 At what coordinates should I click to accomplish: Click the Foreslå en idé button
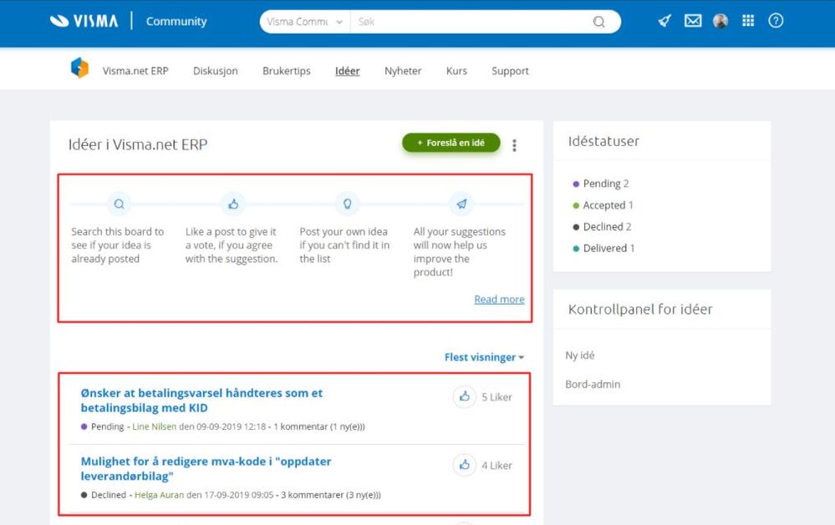451,143
